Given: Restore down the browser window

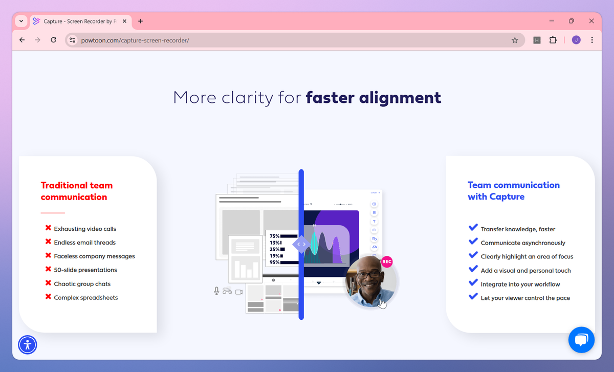Looking at the screenshot, I should coord(572,21).
